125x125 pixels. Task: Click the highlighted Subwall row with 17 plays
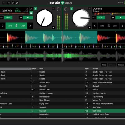click(x=62, y=111)
